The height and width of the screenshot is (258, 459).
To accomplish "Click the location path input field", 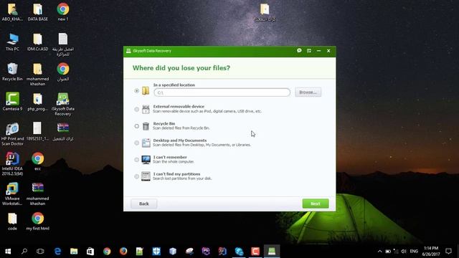I will pos(222,92).
